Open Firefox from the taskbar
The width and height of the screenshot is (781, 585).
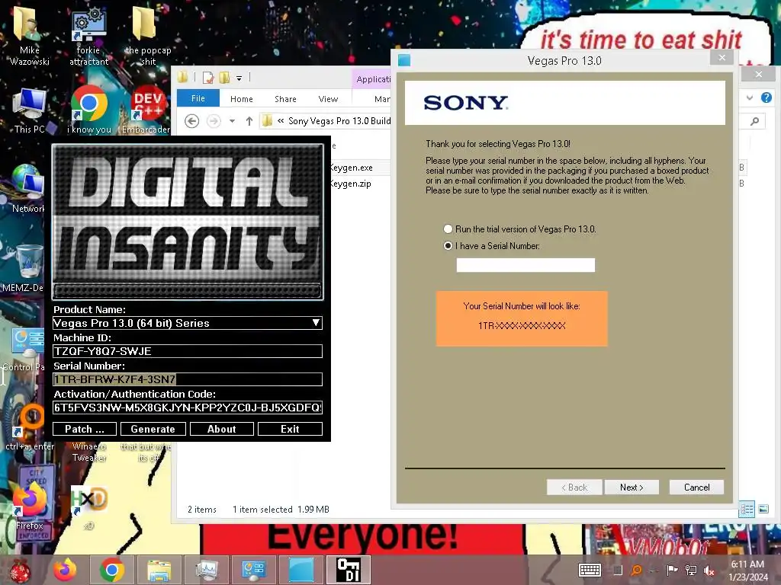click(66, 570)
